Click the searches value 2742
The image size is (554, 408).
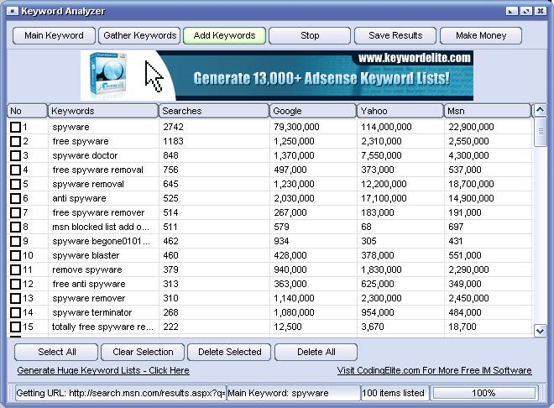pos(173,127)
